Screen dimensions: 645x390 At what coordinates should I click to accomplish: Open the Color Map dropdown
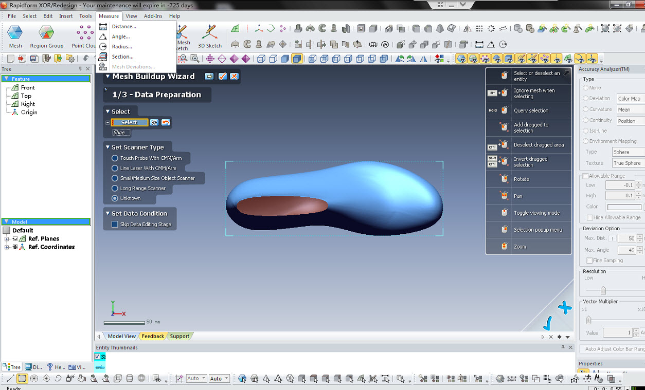point(631,99)
